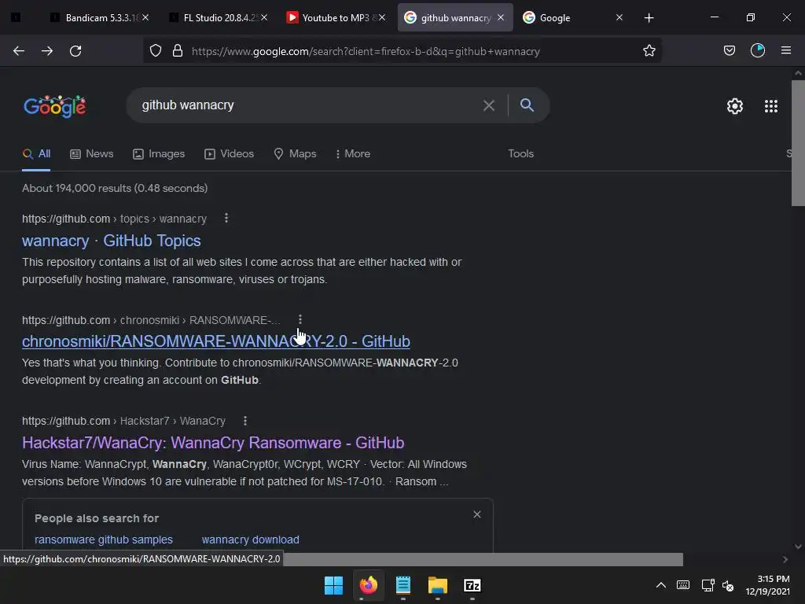Open options for Hackstar7 result

tap(245, 421)
